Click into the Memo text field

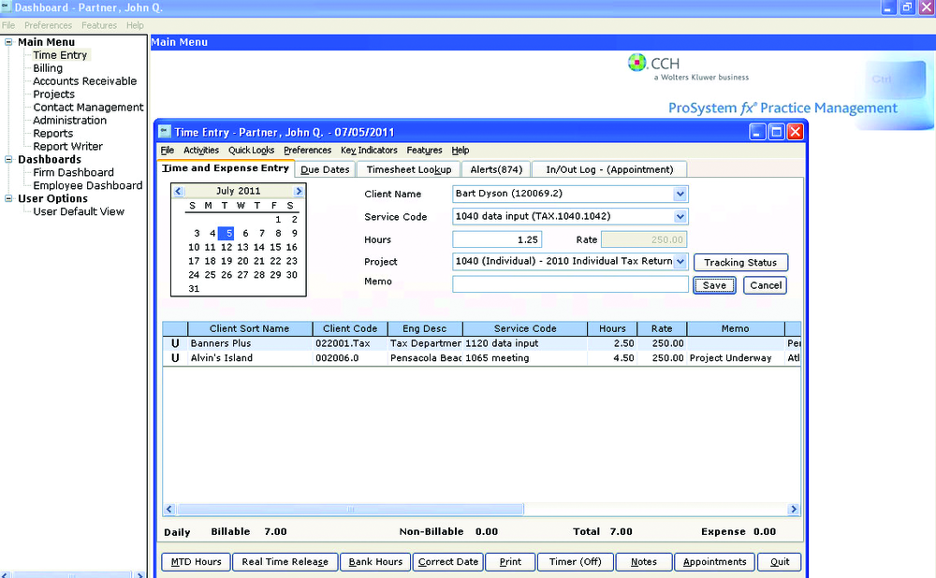click(570, 284)
